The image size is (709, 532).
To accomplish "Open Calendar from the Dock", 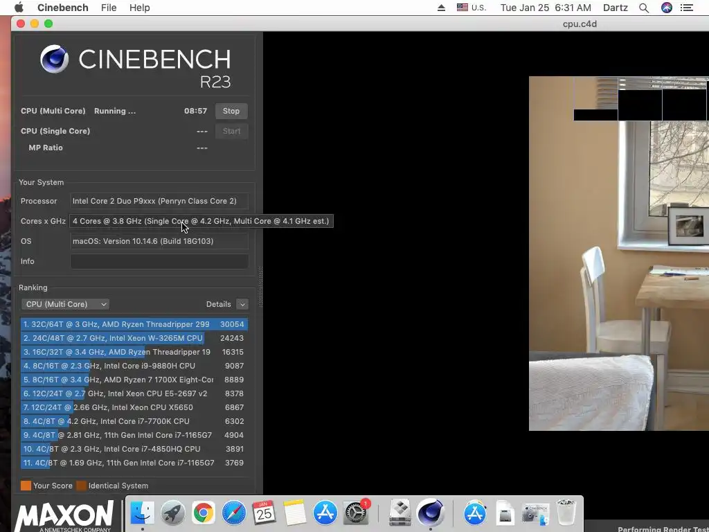I will pos(264,513).
